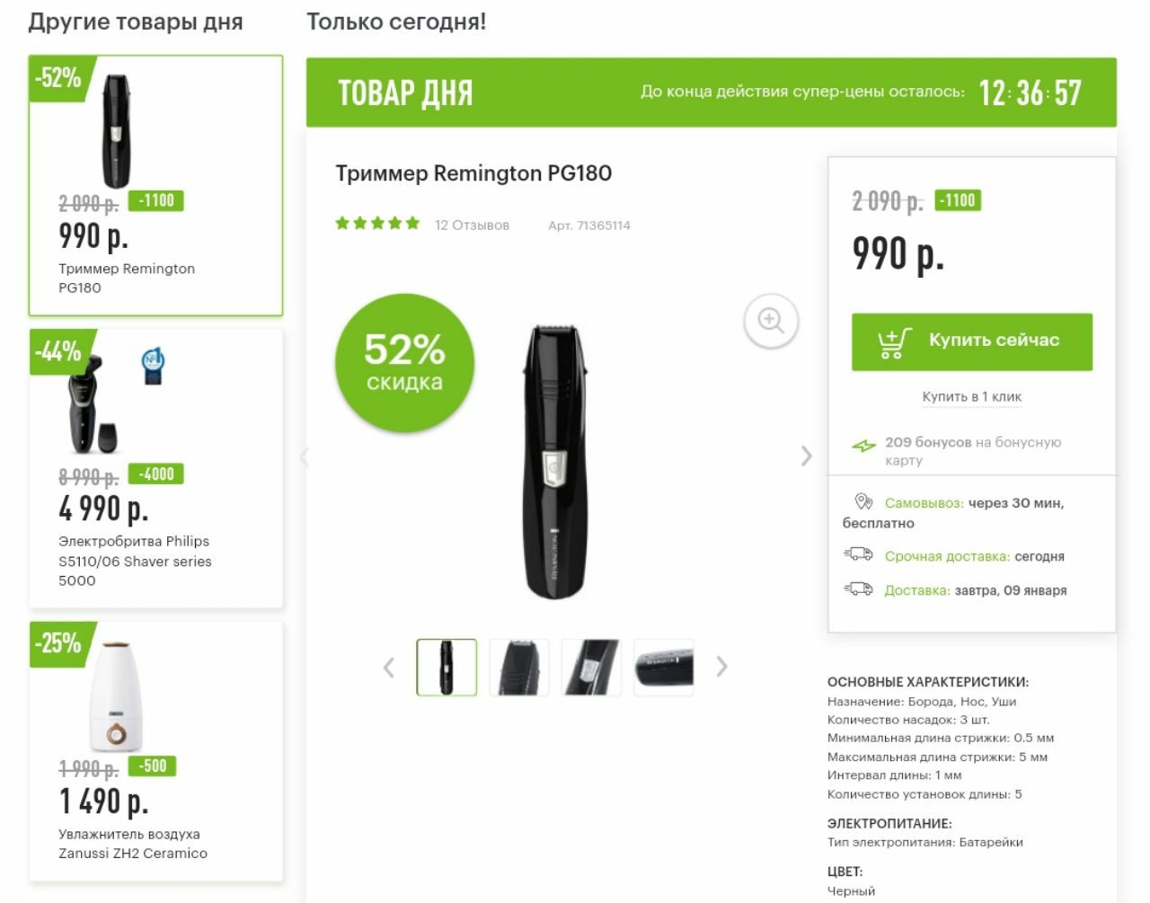This screenshot has width=1150, height=903.
Task: Click the magnifier zoom icon on product image
Action: point(771,320)
